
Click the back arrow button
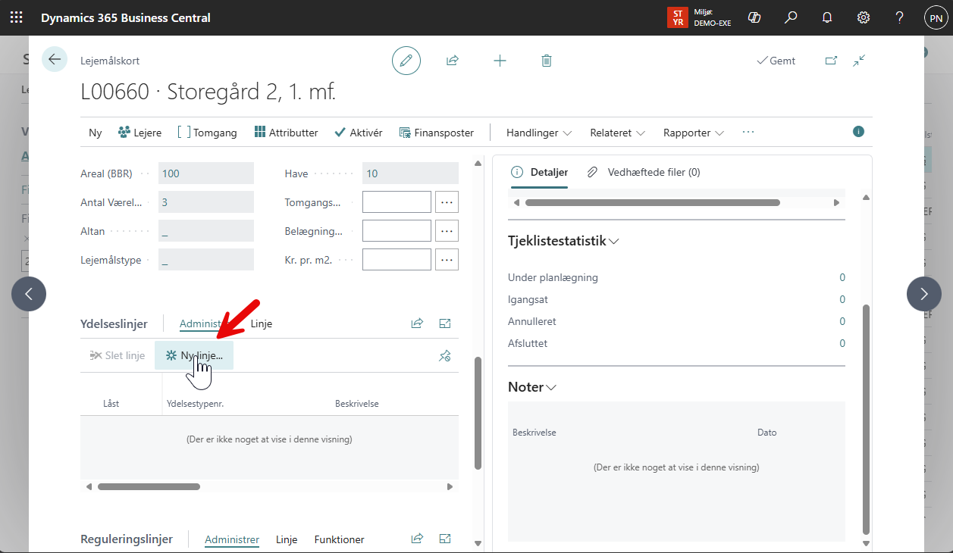[x=55, y=60]
